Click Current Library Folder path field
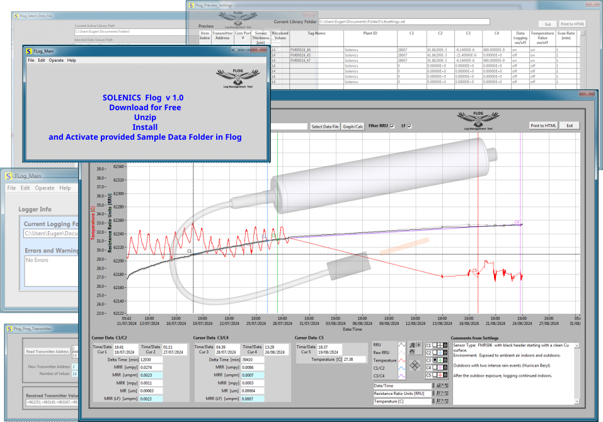Screen dimensions: 603x422 (x=404, y=22)
